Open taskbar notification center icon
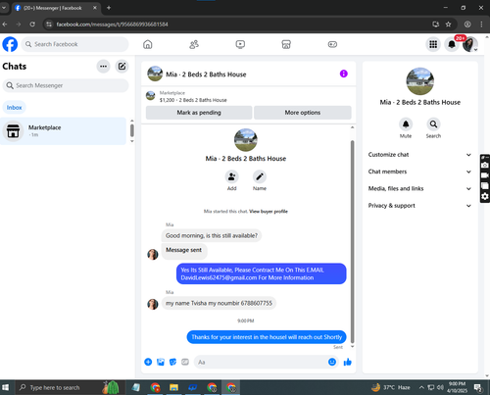490x395 pixels. click(x=478, y=387)
